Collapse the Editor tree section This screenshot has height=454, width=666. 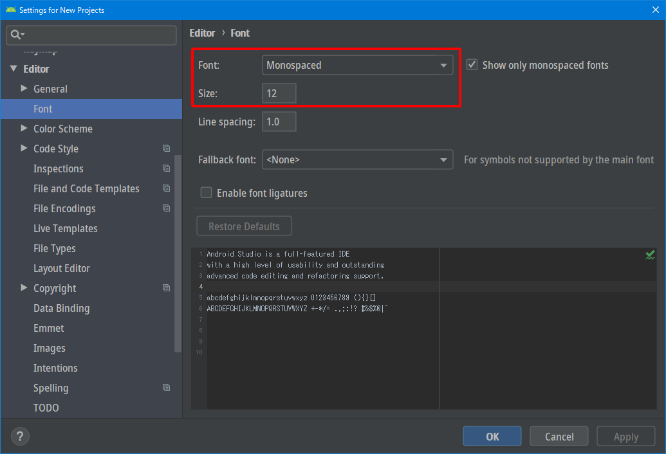(x=14, y=68)
